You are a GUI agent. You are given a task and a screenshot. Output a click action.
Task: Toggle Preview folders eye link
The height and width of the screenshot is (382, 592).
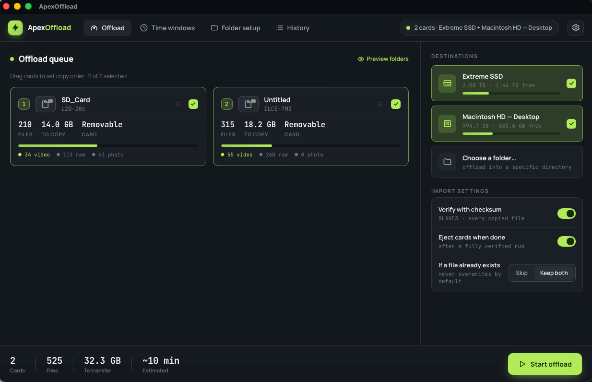tap(383, 59)
